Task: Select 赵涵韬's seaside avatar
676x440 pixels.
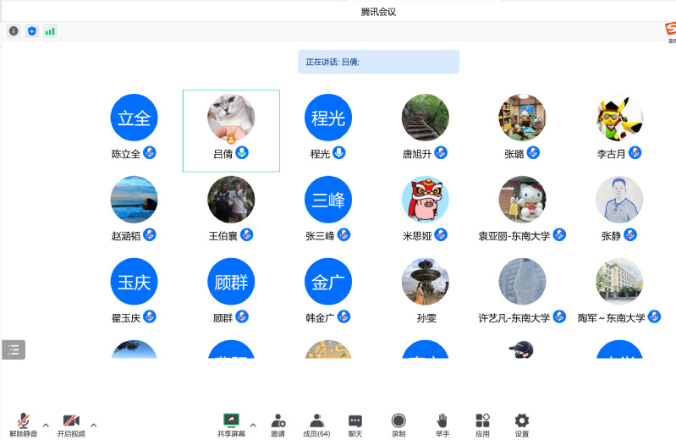Action: [134, 200]
